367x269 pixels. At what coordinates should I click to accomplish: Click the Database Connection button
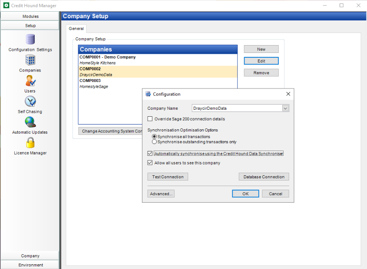coord(264,177)
